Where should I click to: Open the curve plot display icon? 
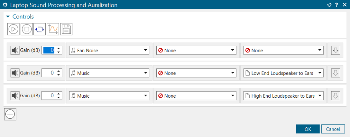53,29
